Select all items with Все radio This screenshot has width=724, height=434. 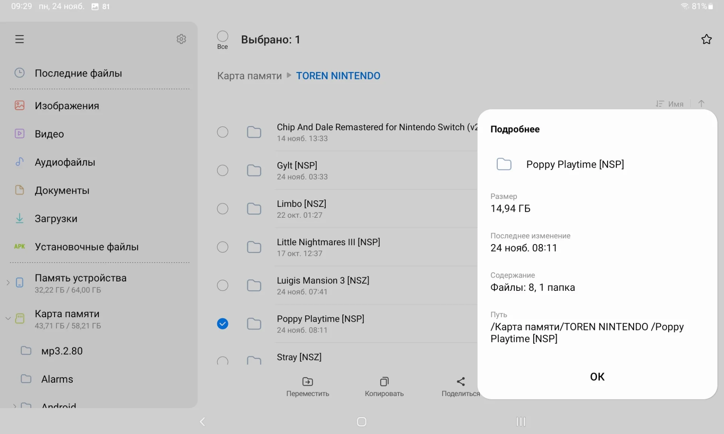[x=222, y=37]
